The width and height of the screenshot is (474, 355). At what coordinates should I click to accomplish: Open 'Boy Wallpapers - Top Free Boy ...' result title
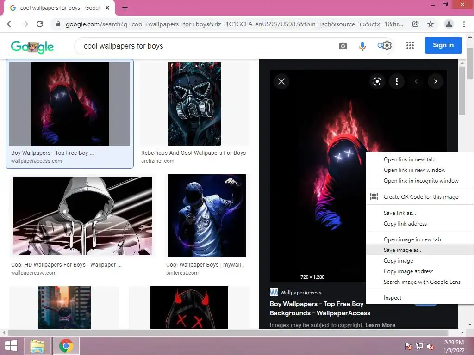point(53,153)
